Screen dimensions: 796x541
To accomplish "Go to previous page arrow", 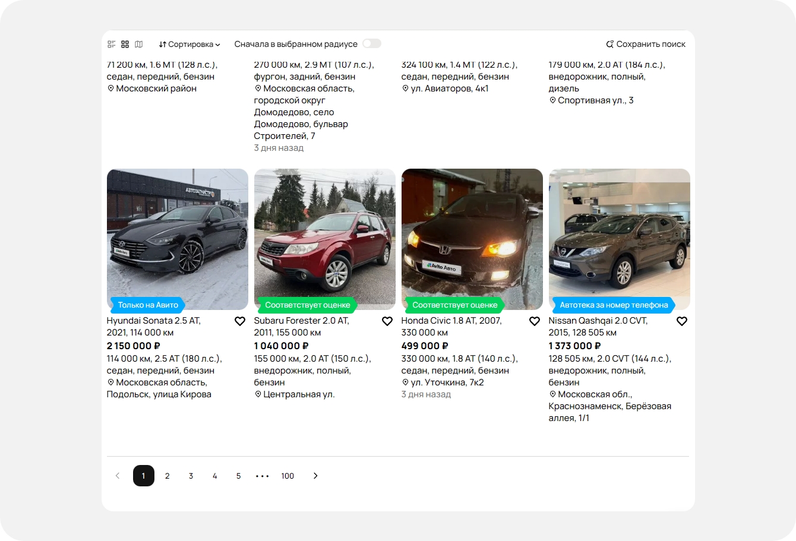I will coord(118,476).
